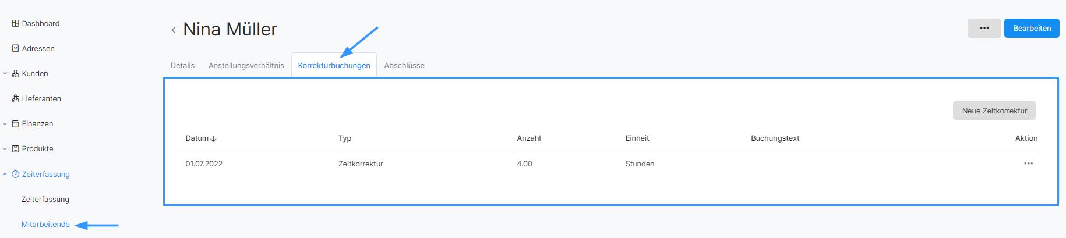This screenshot has width=1066, height=238.
Task: Click the Adressen book icon
Action: tap(15, 48)
